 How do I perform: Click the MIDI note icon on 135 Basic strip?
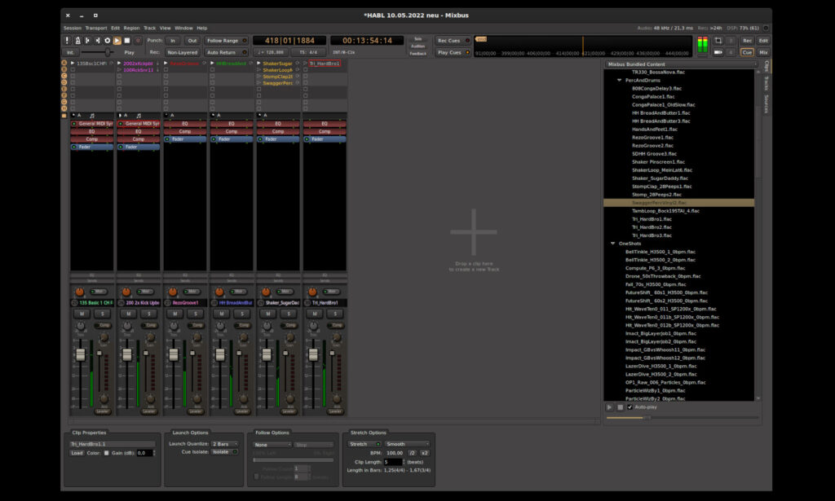coord(92,116)
